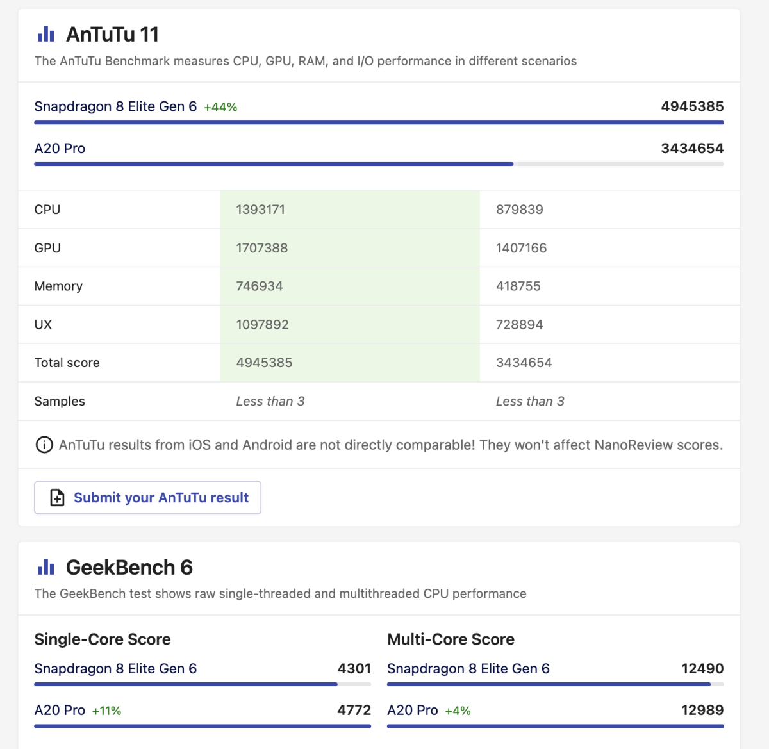Viewport: 769px width, 749px height.
Task: Click UX value 1097892
Action: pos(262,324)
